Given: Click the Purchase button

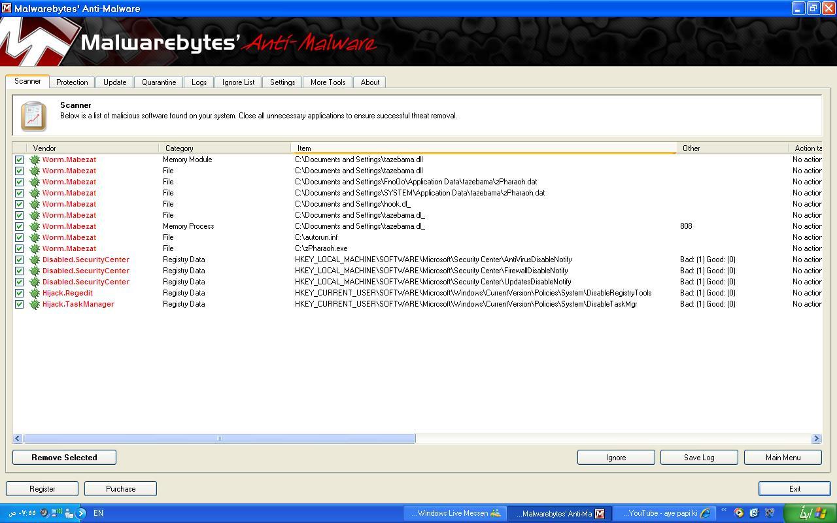Looking at the screenshot, I should (120, 489).
